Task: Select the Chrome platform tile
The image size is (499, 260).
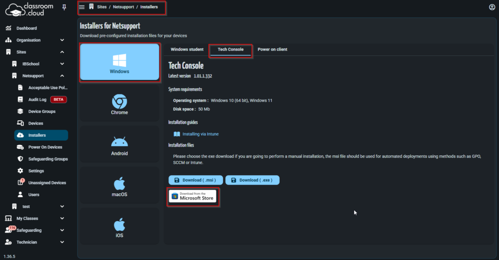Action: tap(119, 103)
